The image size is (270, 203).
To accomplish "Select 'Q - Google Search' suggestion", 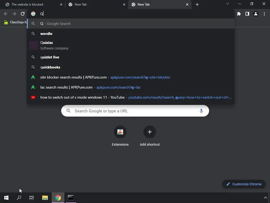I will [x=131, y=24].
